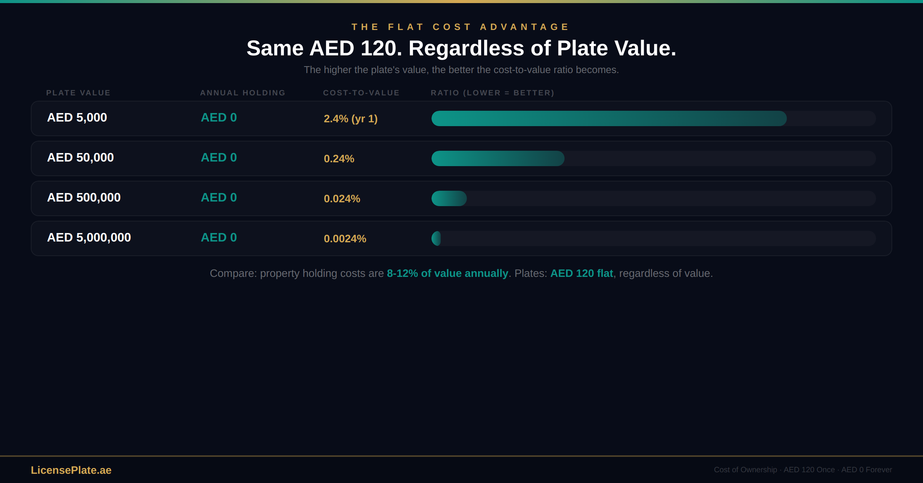Viewport: 923px width, 483px height.
Task: Select the AED 50,000 plate value label
Action: coord(80,158)
